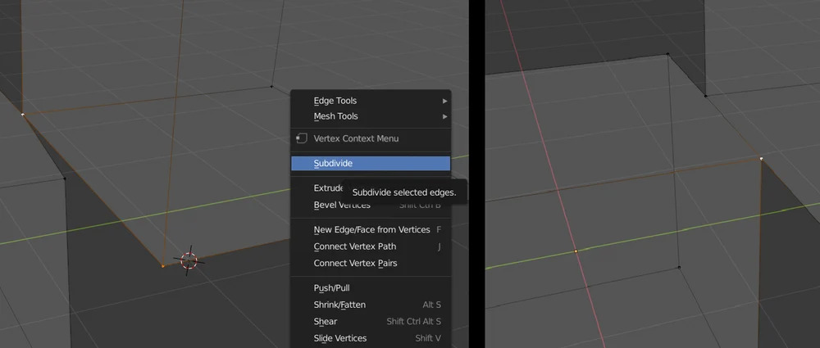Click white active vertex in right viewport
Viewport: 820px width, 348px height.
point(761,159)
